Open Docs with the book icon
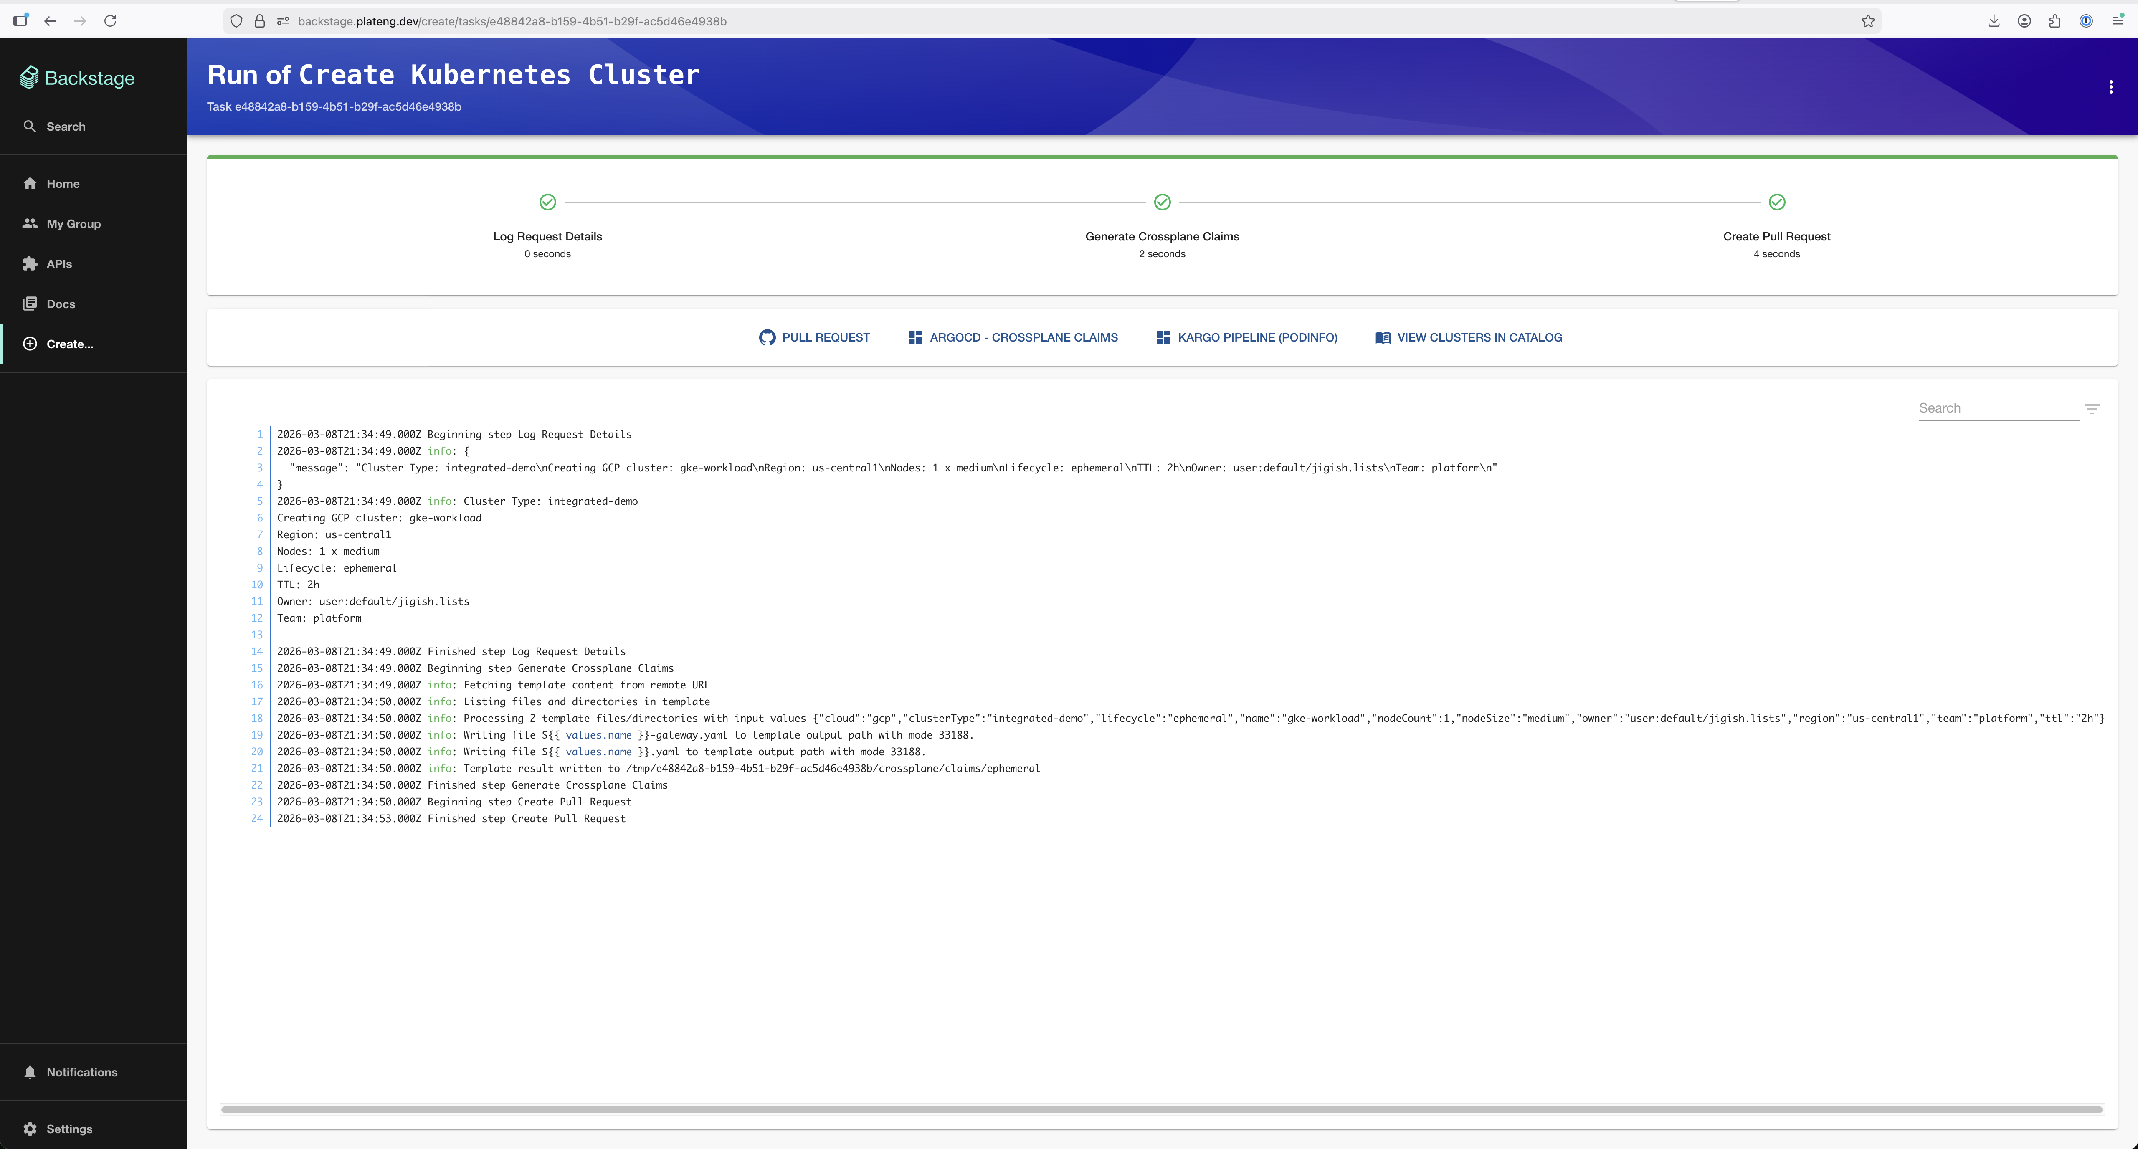 [x=30, y=303]
